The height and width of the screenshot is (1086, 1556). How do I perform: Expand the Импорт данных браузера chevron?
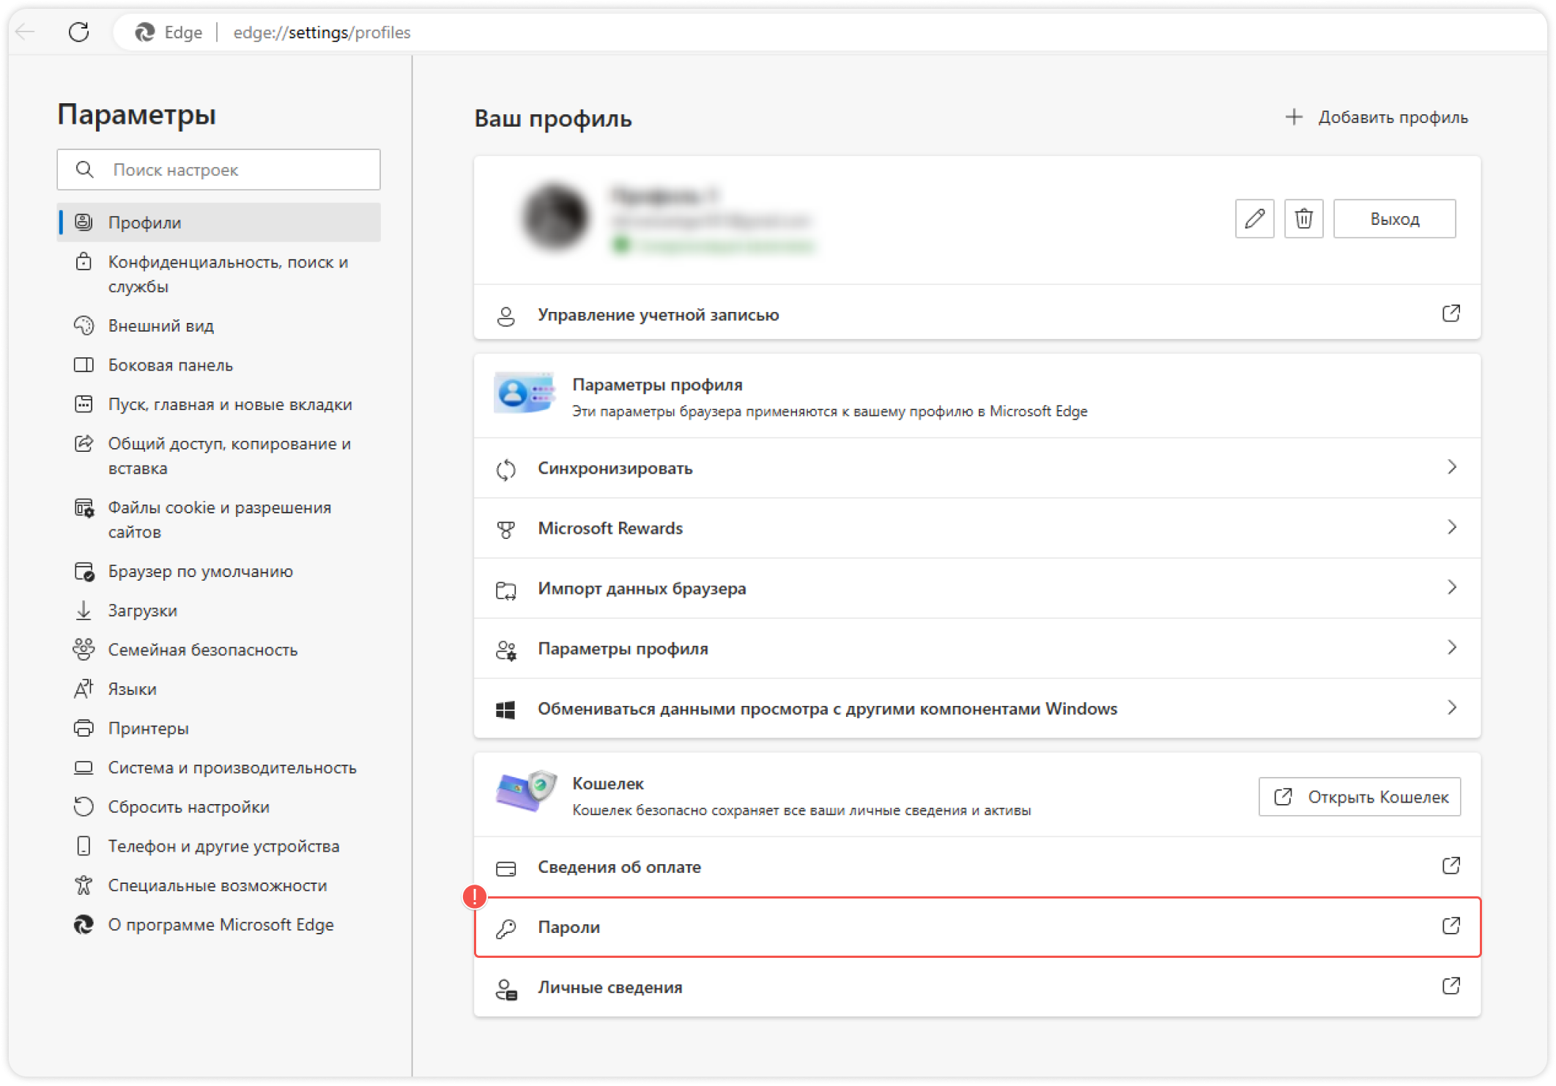[x=1451, y=587]
